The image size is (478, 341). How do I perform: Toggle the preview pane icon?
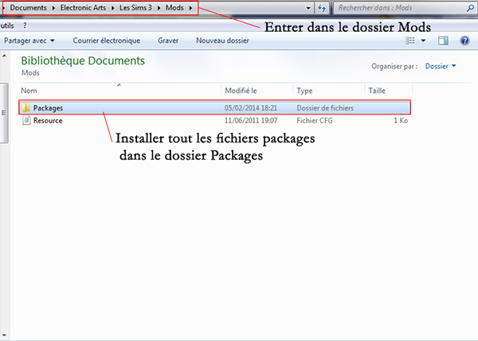(443, 40)
